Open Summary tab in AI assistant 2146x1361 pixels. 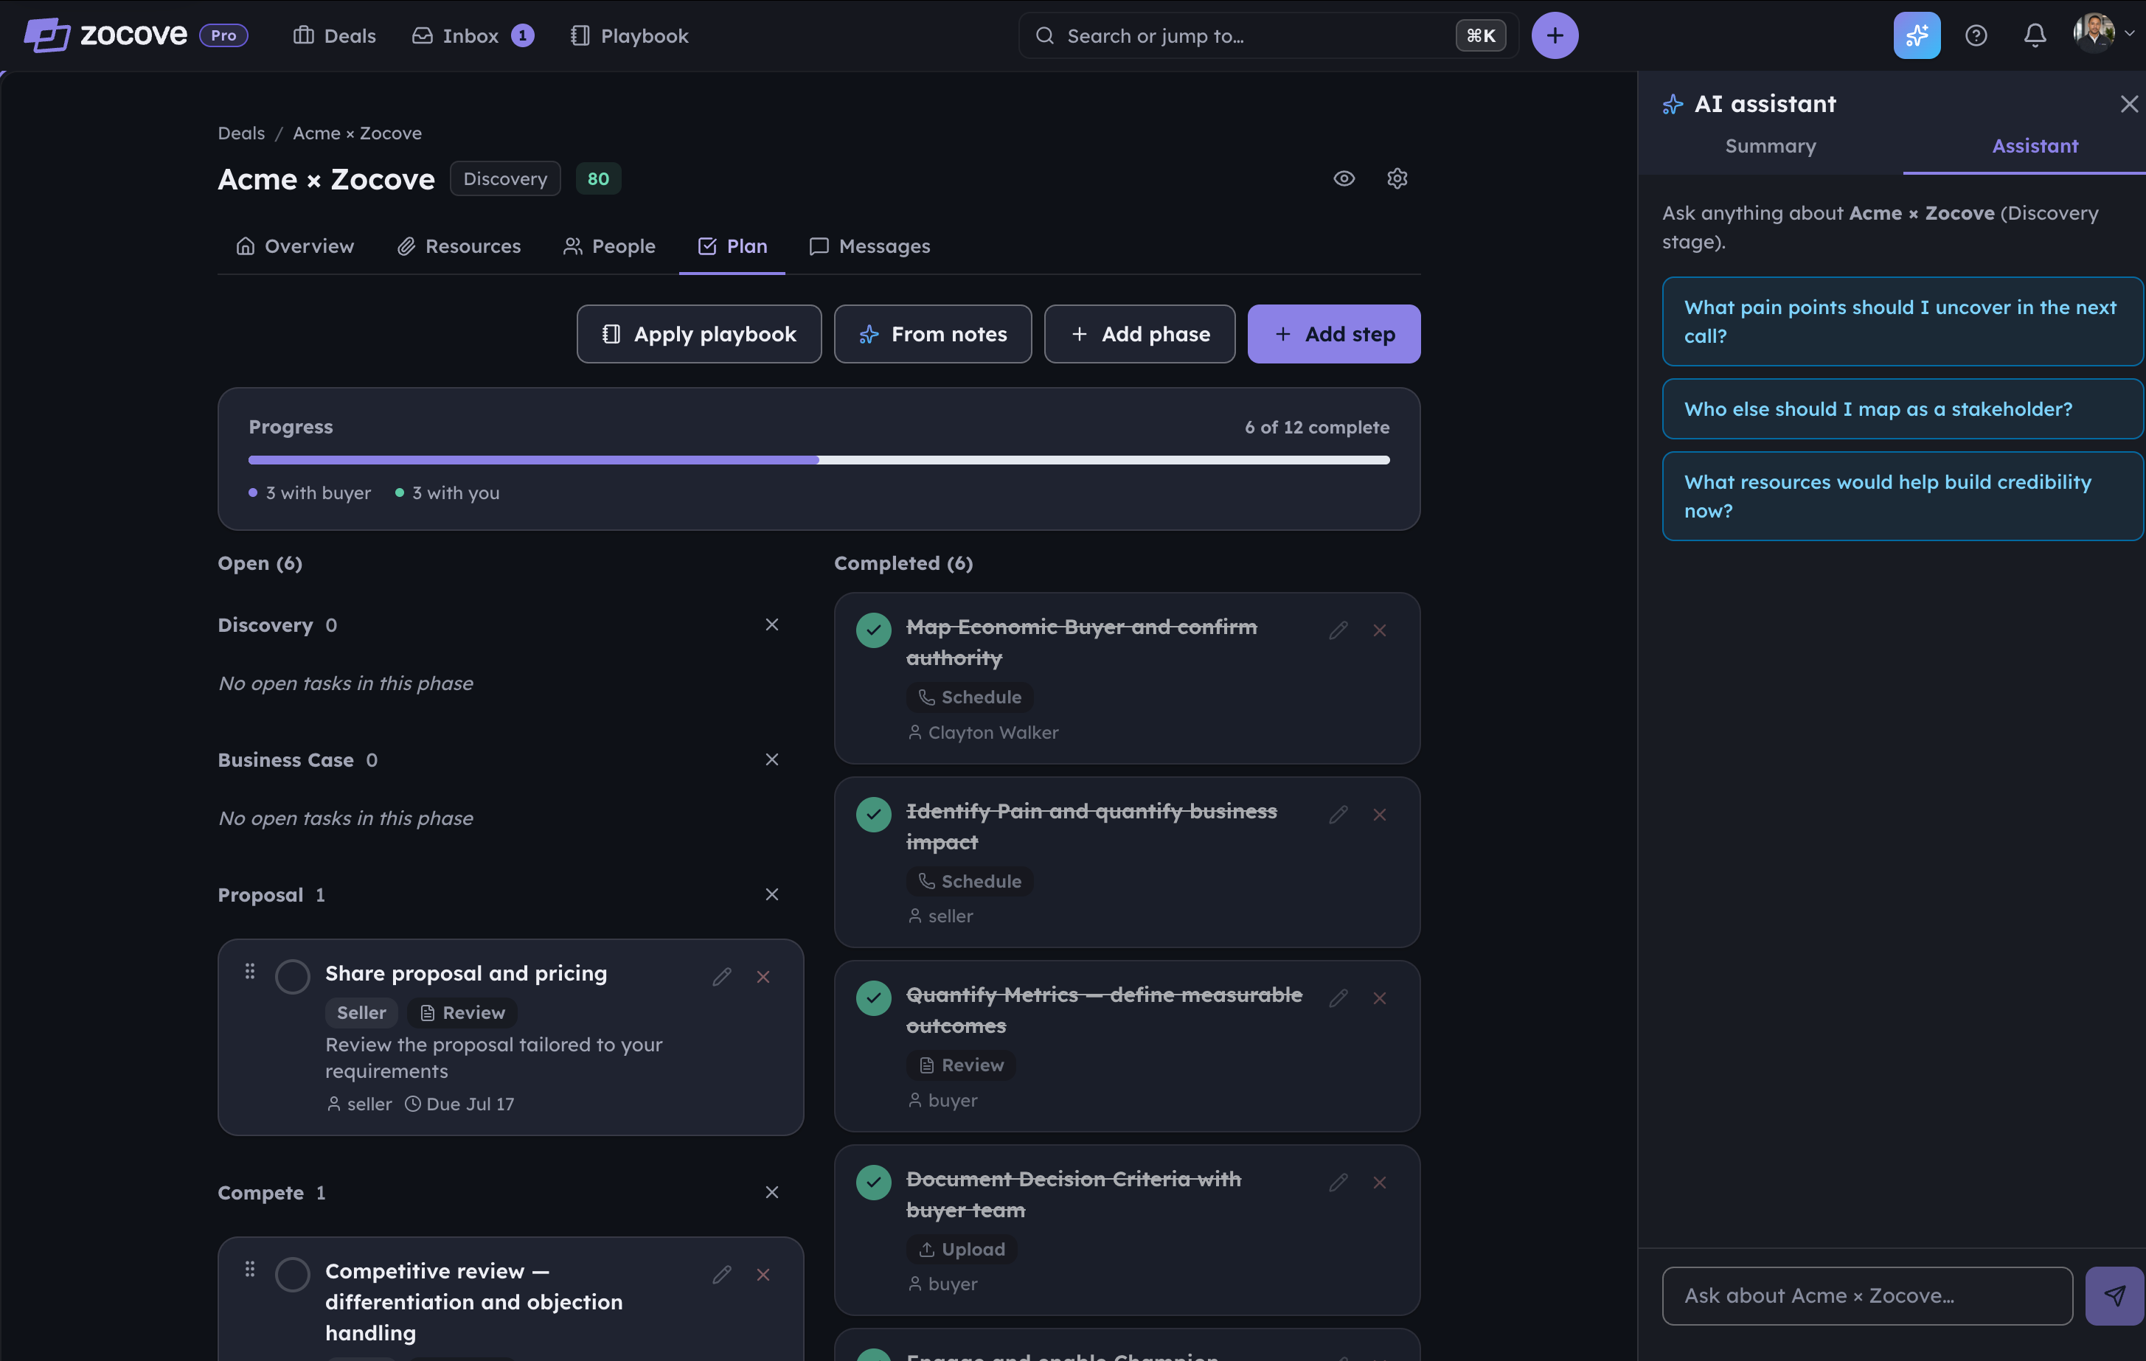click(x=1770, y=146)
